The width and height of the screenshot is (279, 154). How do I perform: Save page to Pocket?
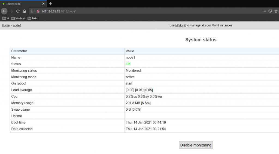(270, 11)
